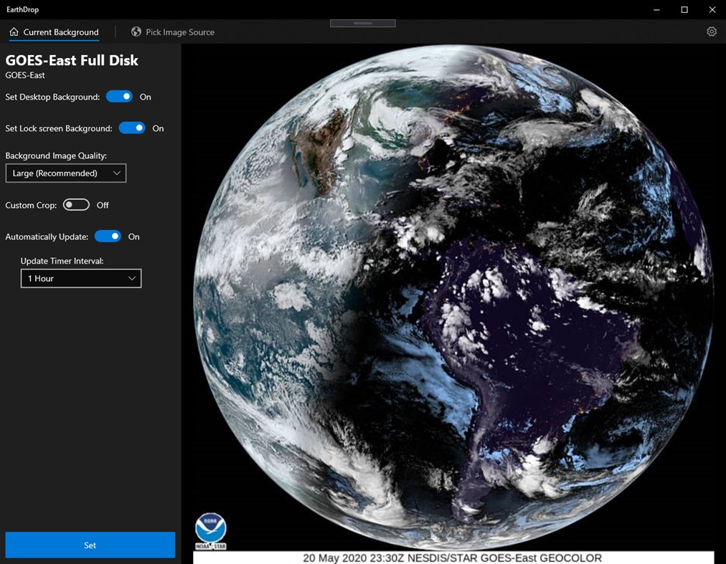726x564 pixels.
Task: Open the Update Timer Interval dropdown
Action: point(80,278)
